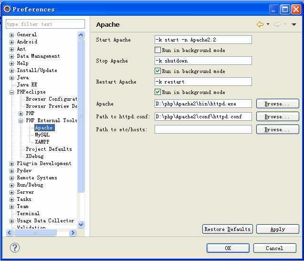Click the Stop Apache command field
This screenshot has width=304, height=261.
tap(203, 61)
